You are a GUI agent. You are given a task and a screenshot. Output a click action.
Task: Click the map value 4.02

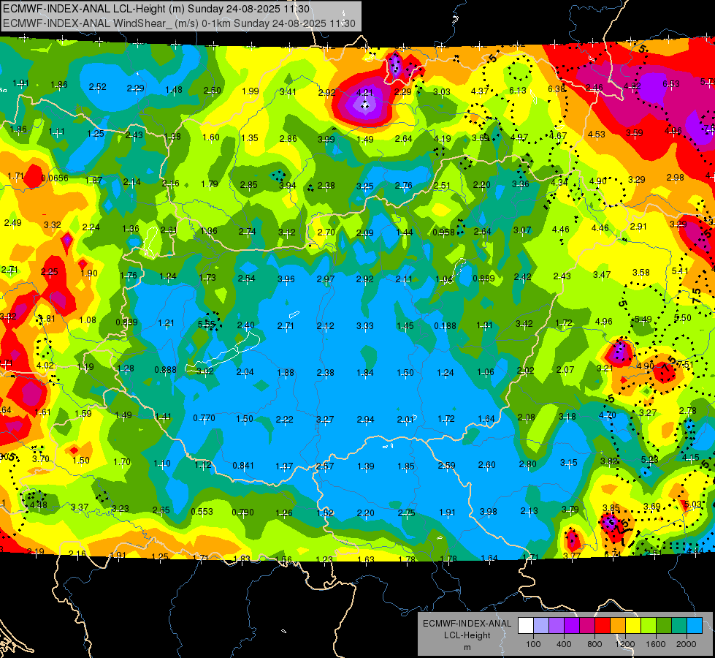(45, 366)
